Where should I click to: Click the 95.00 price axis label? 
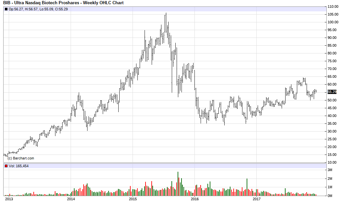pyautogui.click(x=332, y=30)
